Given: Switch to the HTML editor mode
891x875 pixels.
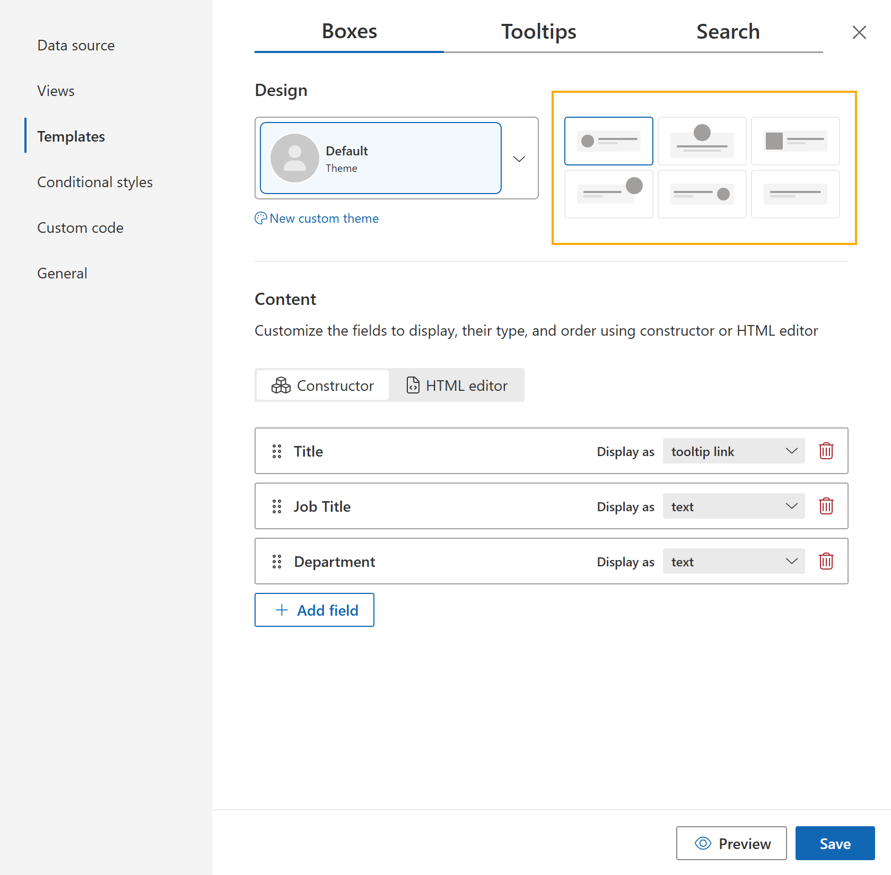Looking at the screenshot, I should pos(457,385).
